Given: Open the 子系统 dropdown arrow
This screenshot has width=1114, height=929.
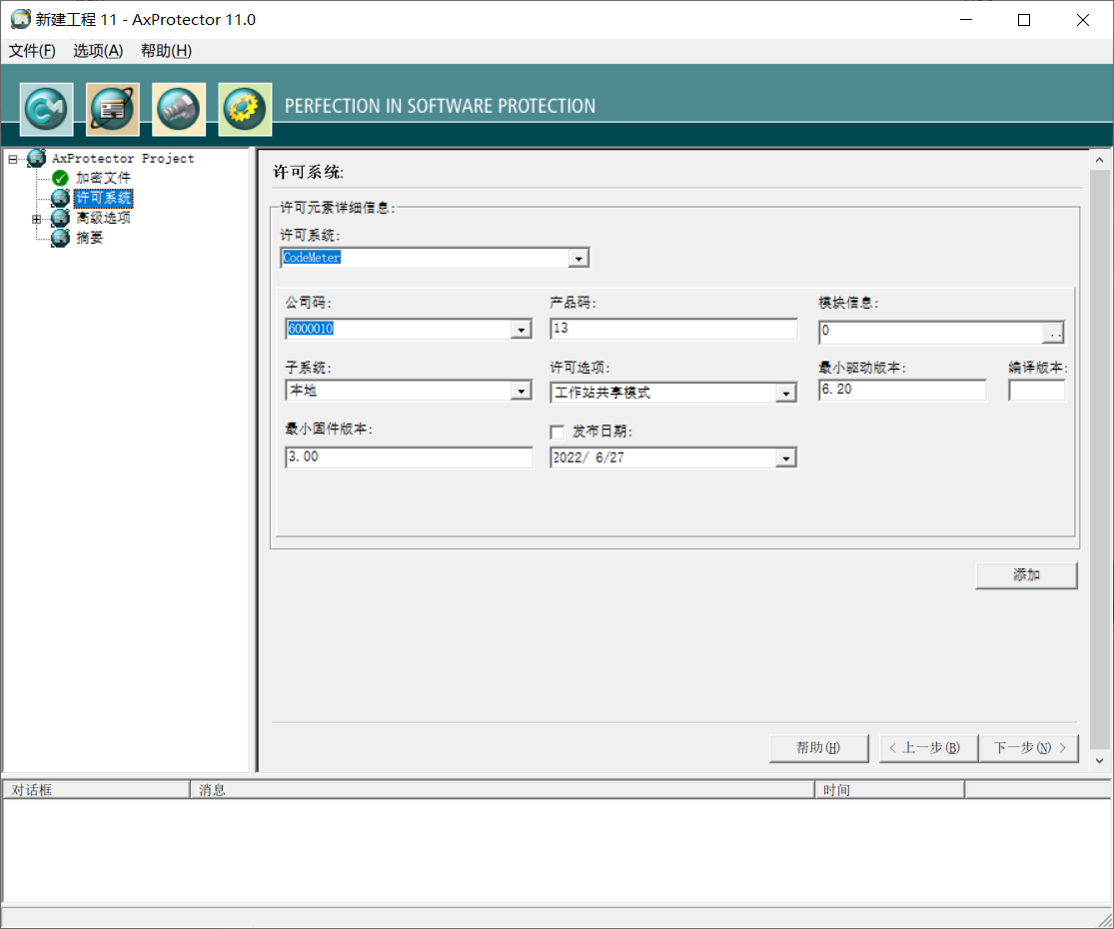Looking at the screenshot, I should [x=521, y=391].
